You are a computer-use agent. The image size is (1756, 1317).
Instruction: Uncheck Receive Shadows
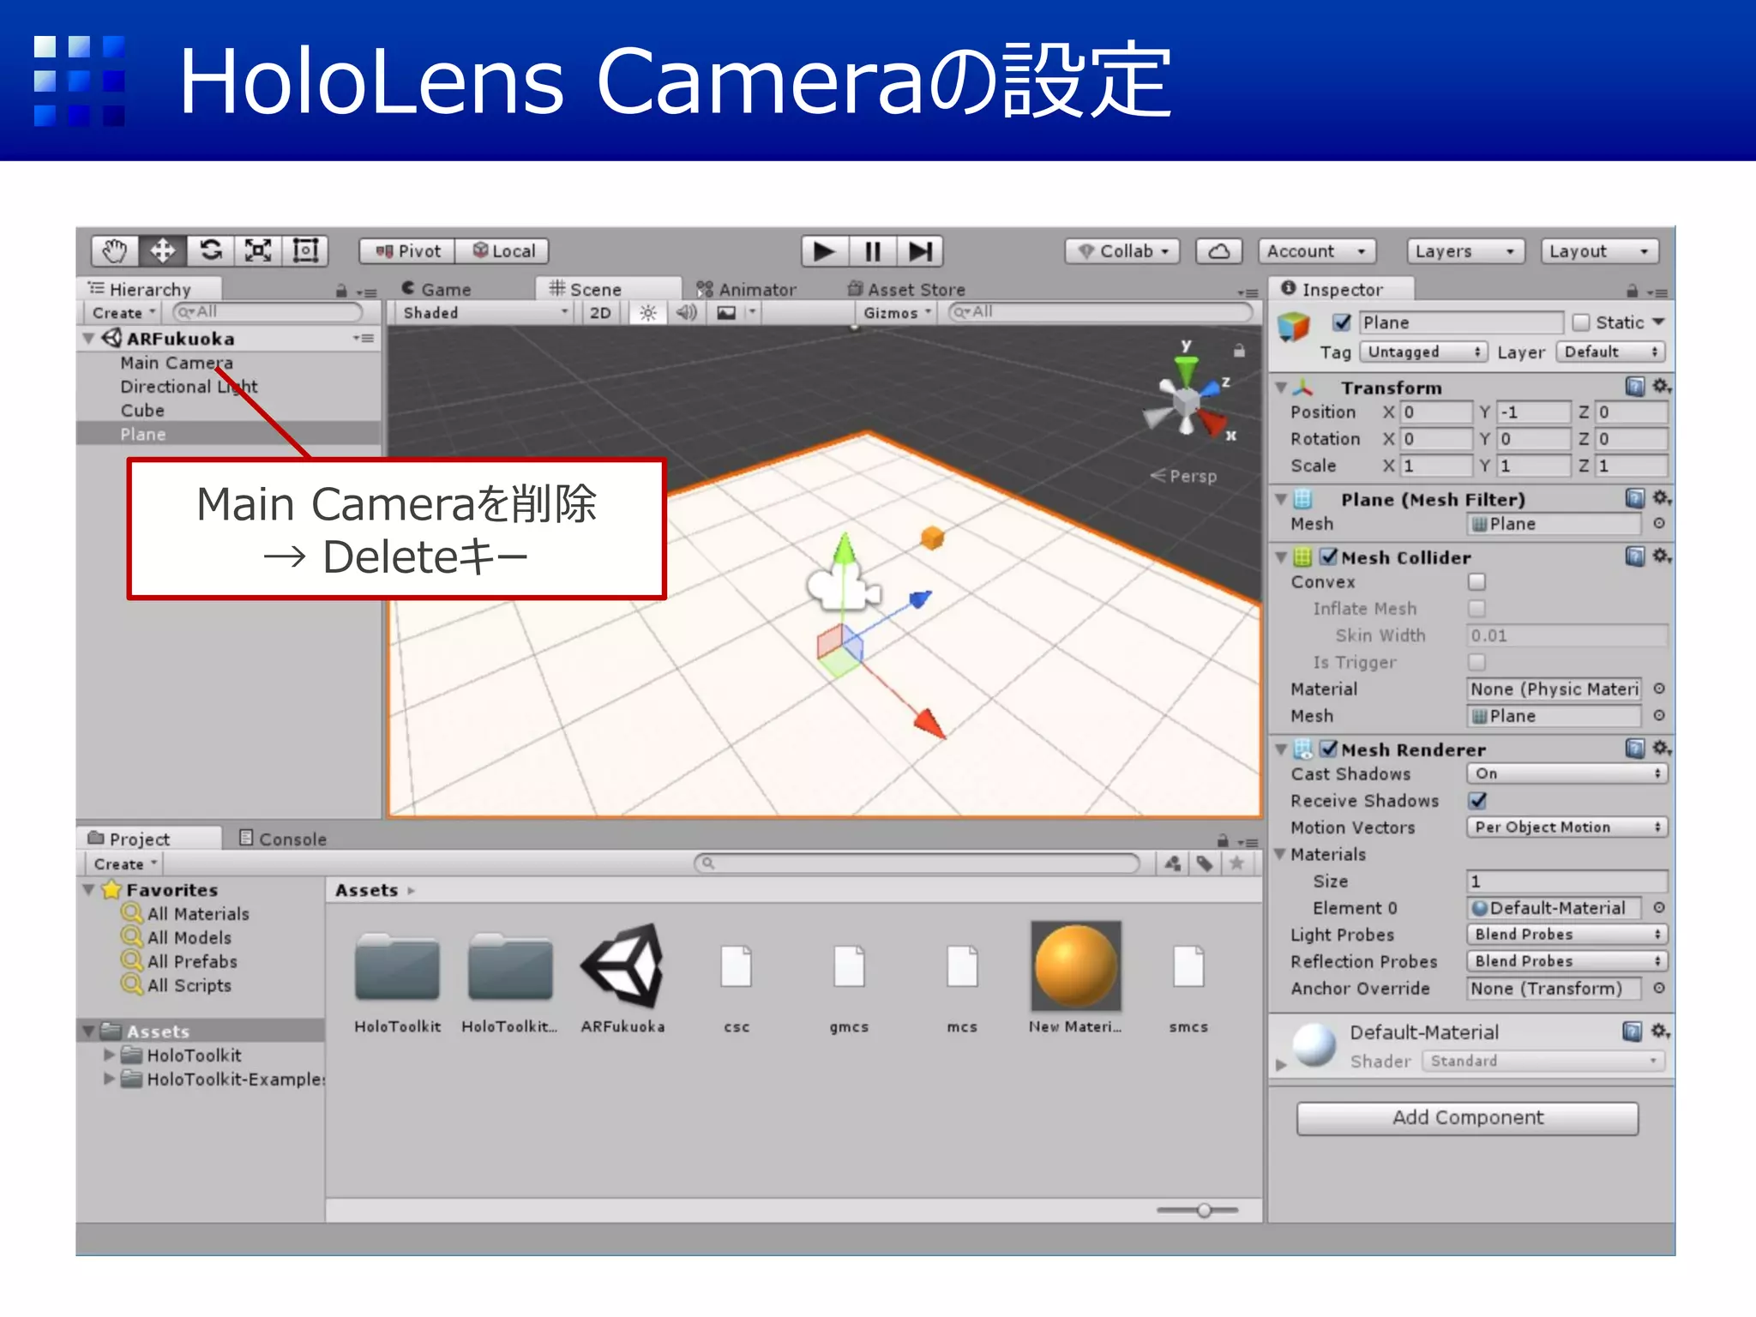tap(1477, 801)
